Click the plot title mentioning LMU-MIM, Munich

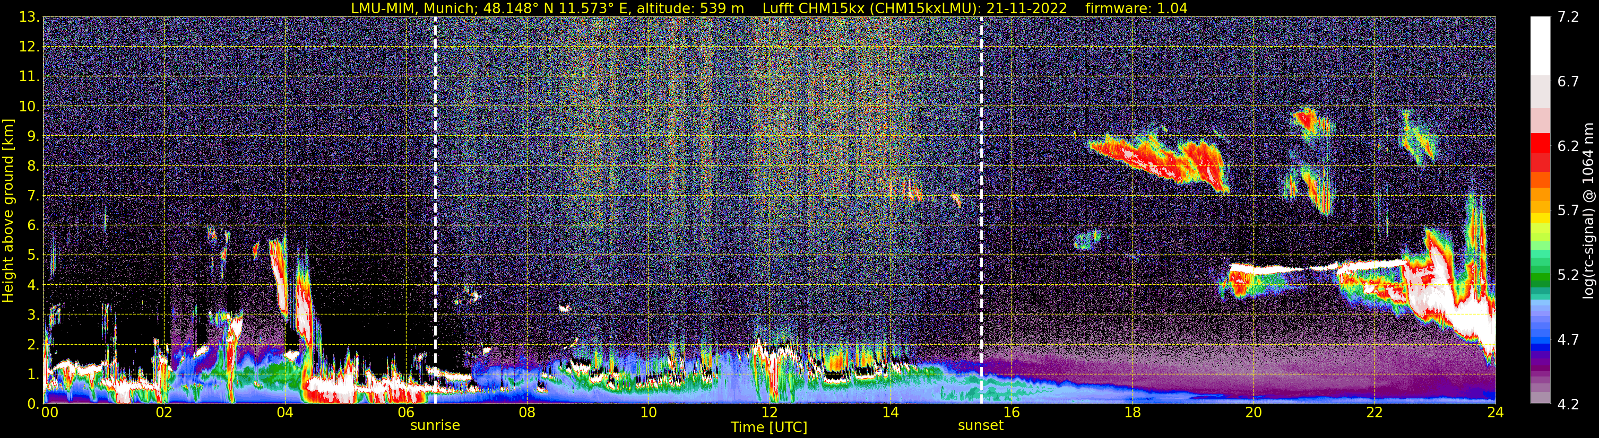pos(769,8)
